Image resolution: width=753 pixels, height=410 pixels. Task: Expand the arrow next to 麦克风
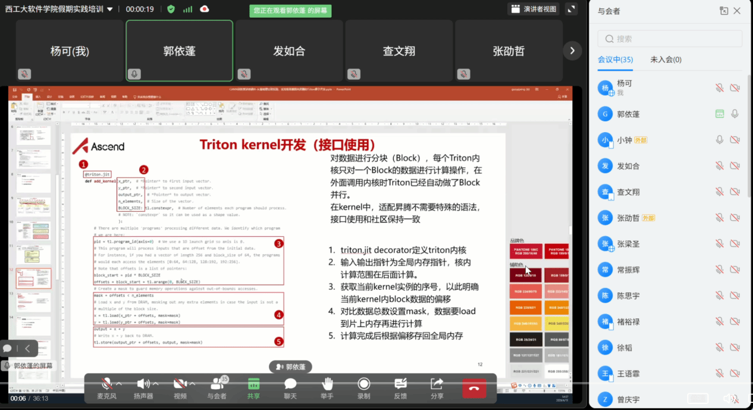[x=119, y=384]
